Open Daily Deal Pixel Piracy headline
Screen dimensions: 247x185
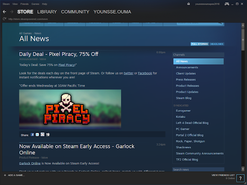[x=59, y=54]
